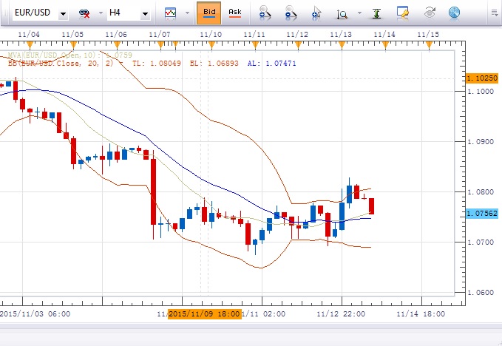Select the BB(EUR/USD.Close, 20, 2) indicator label
This screenshot has width=502, height=346.
point(61,64)
